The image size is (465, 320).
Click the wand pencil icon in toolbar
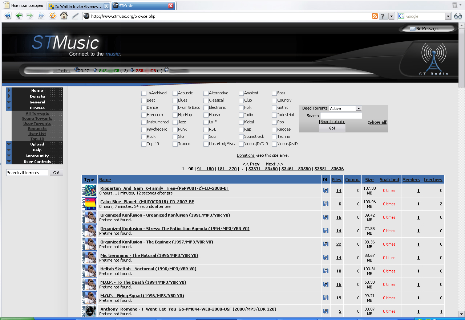point(75,16)
